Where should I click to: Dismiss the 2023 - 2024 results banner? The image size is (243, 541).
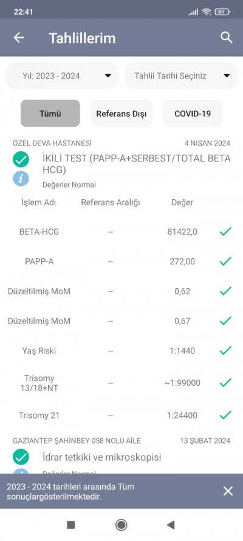228,491
